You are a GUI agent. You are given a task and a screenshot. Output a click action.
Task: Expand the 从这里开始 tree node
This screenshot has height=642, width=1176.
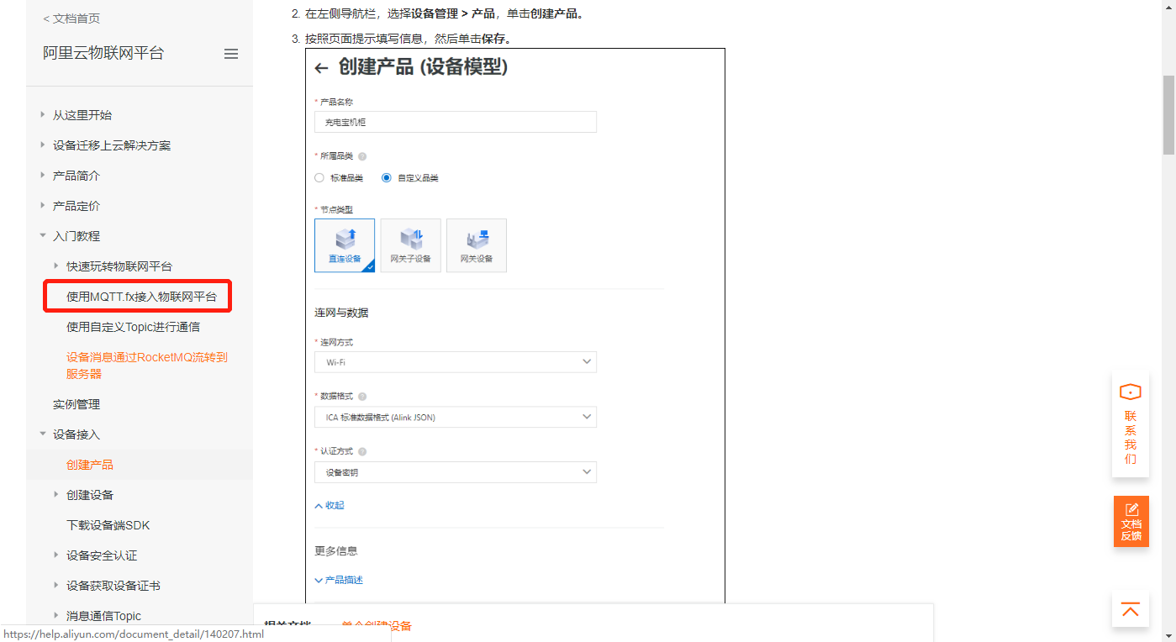click(43, 114)
